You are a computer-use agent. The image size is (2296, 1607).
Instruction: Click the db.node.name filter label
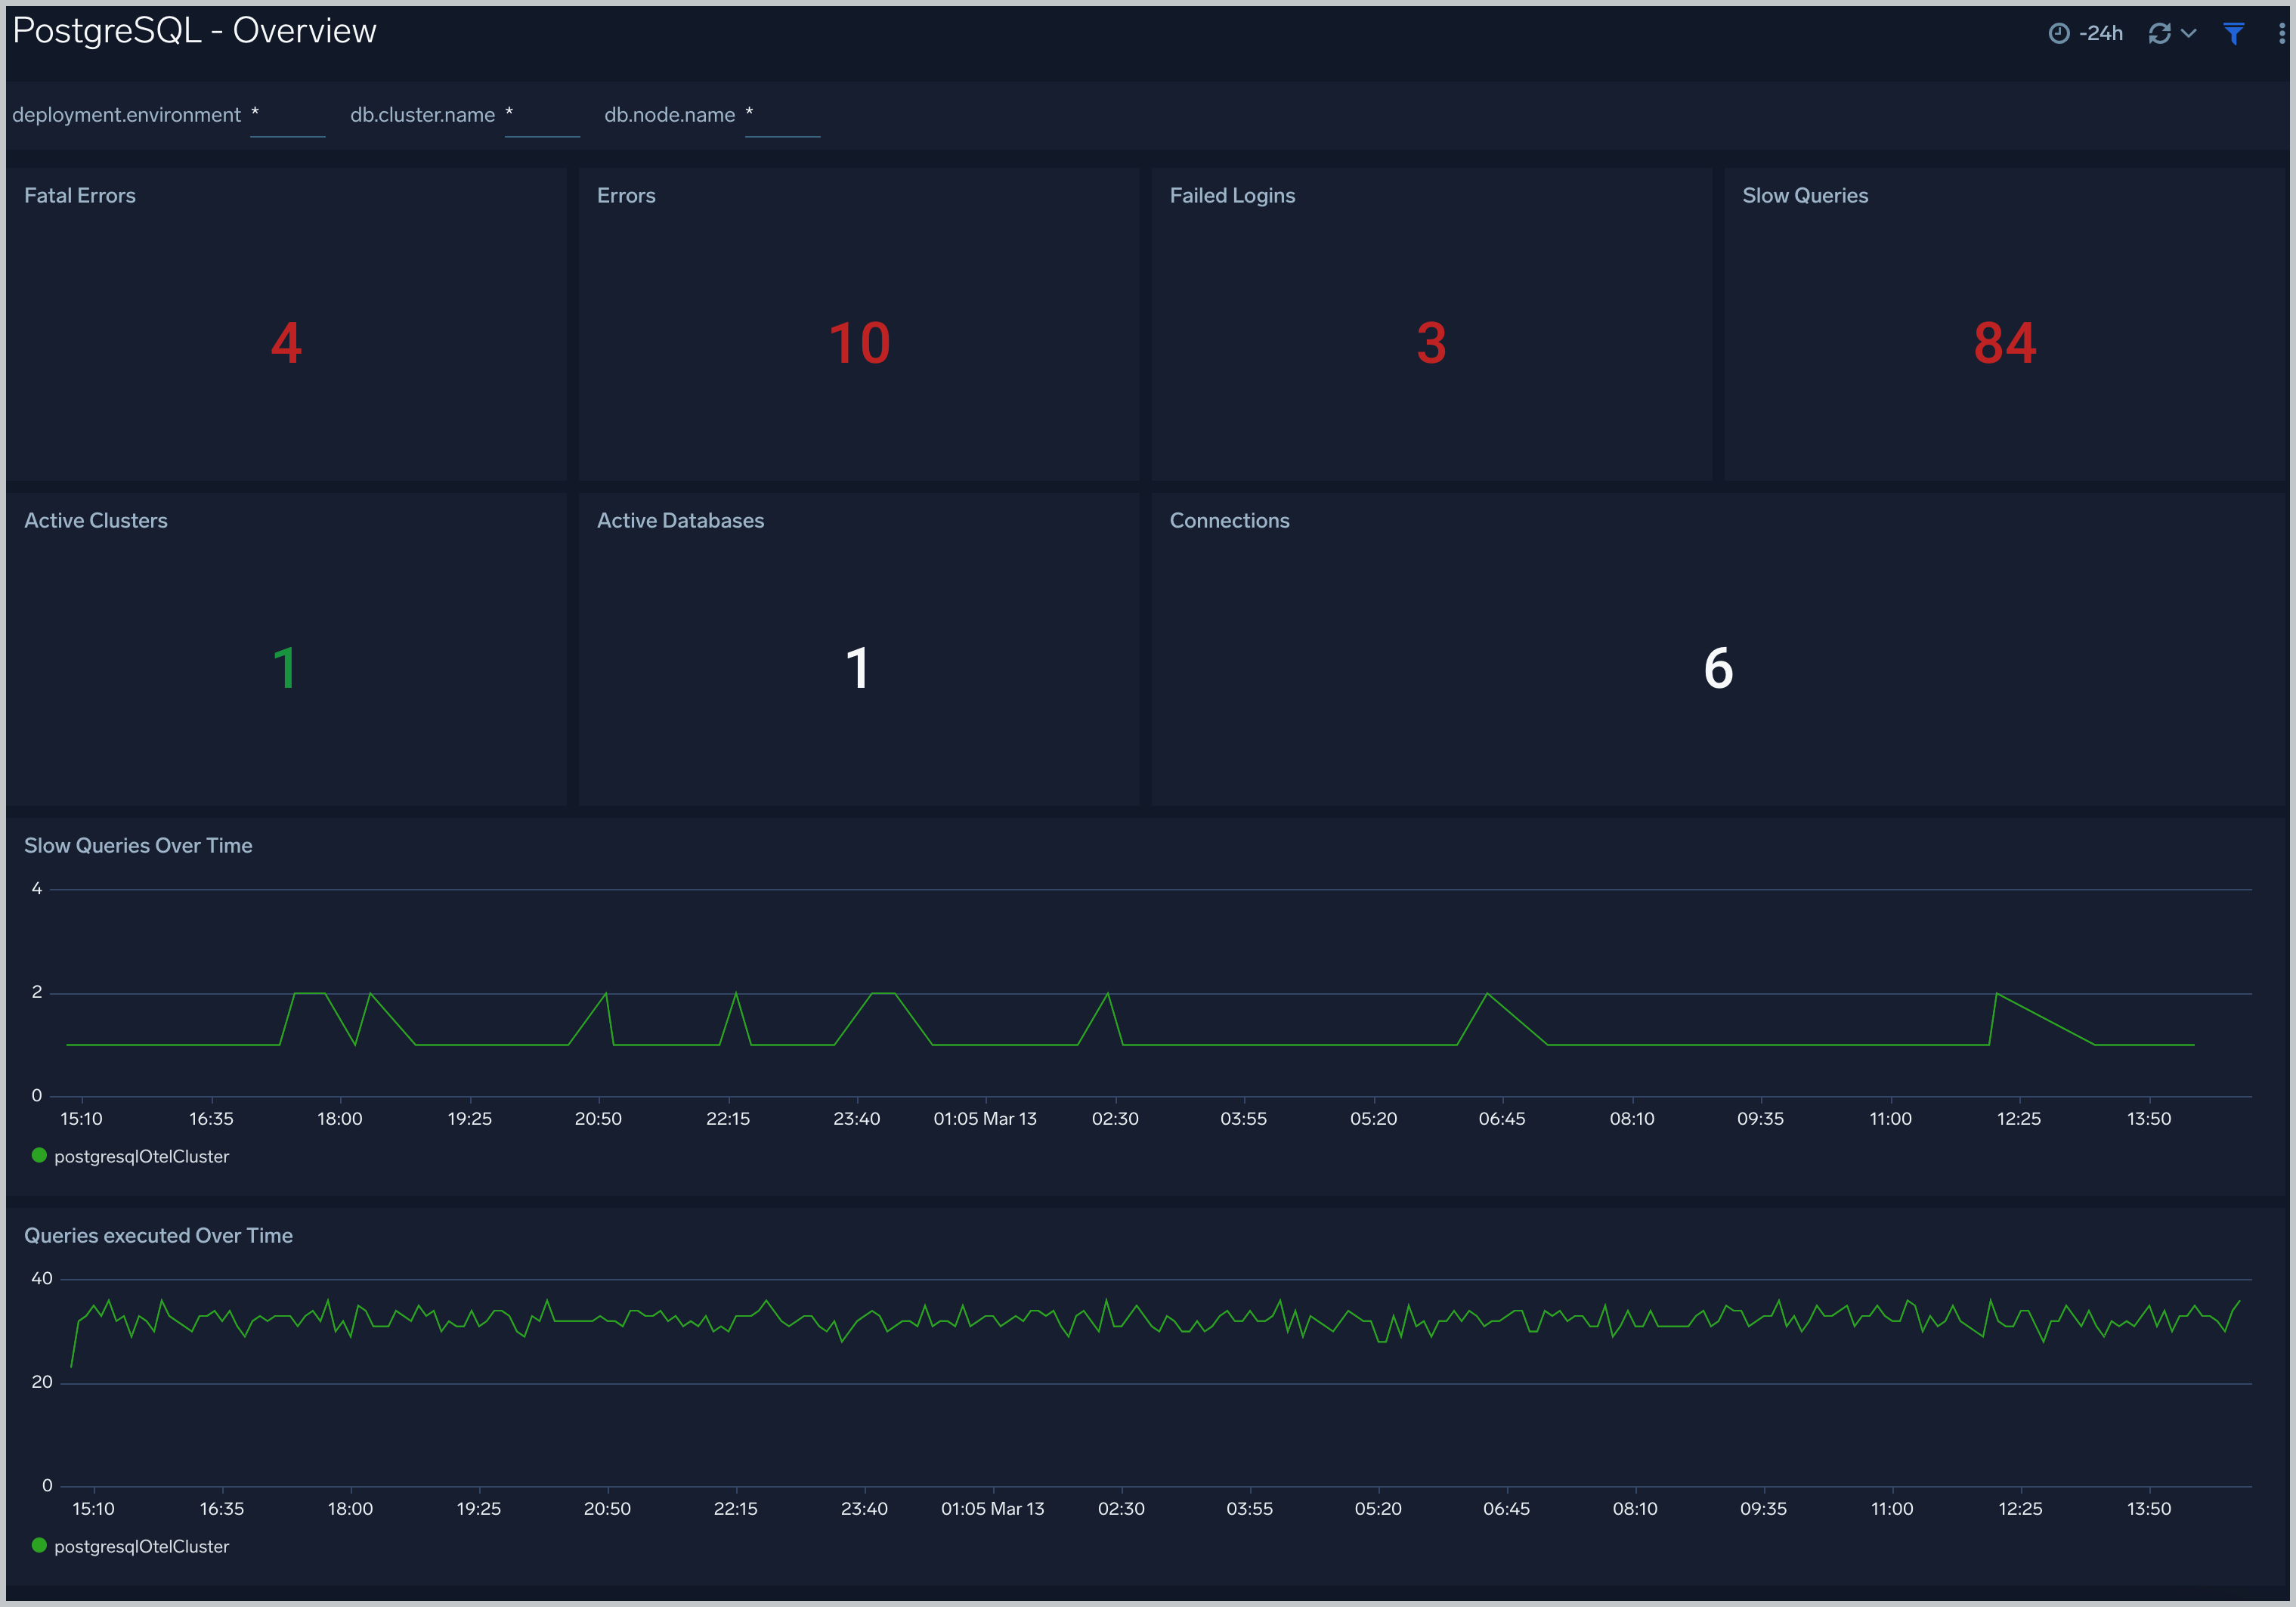pyautogui.click(x=669, y=115)
